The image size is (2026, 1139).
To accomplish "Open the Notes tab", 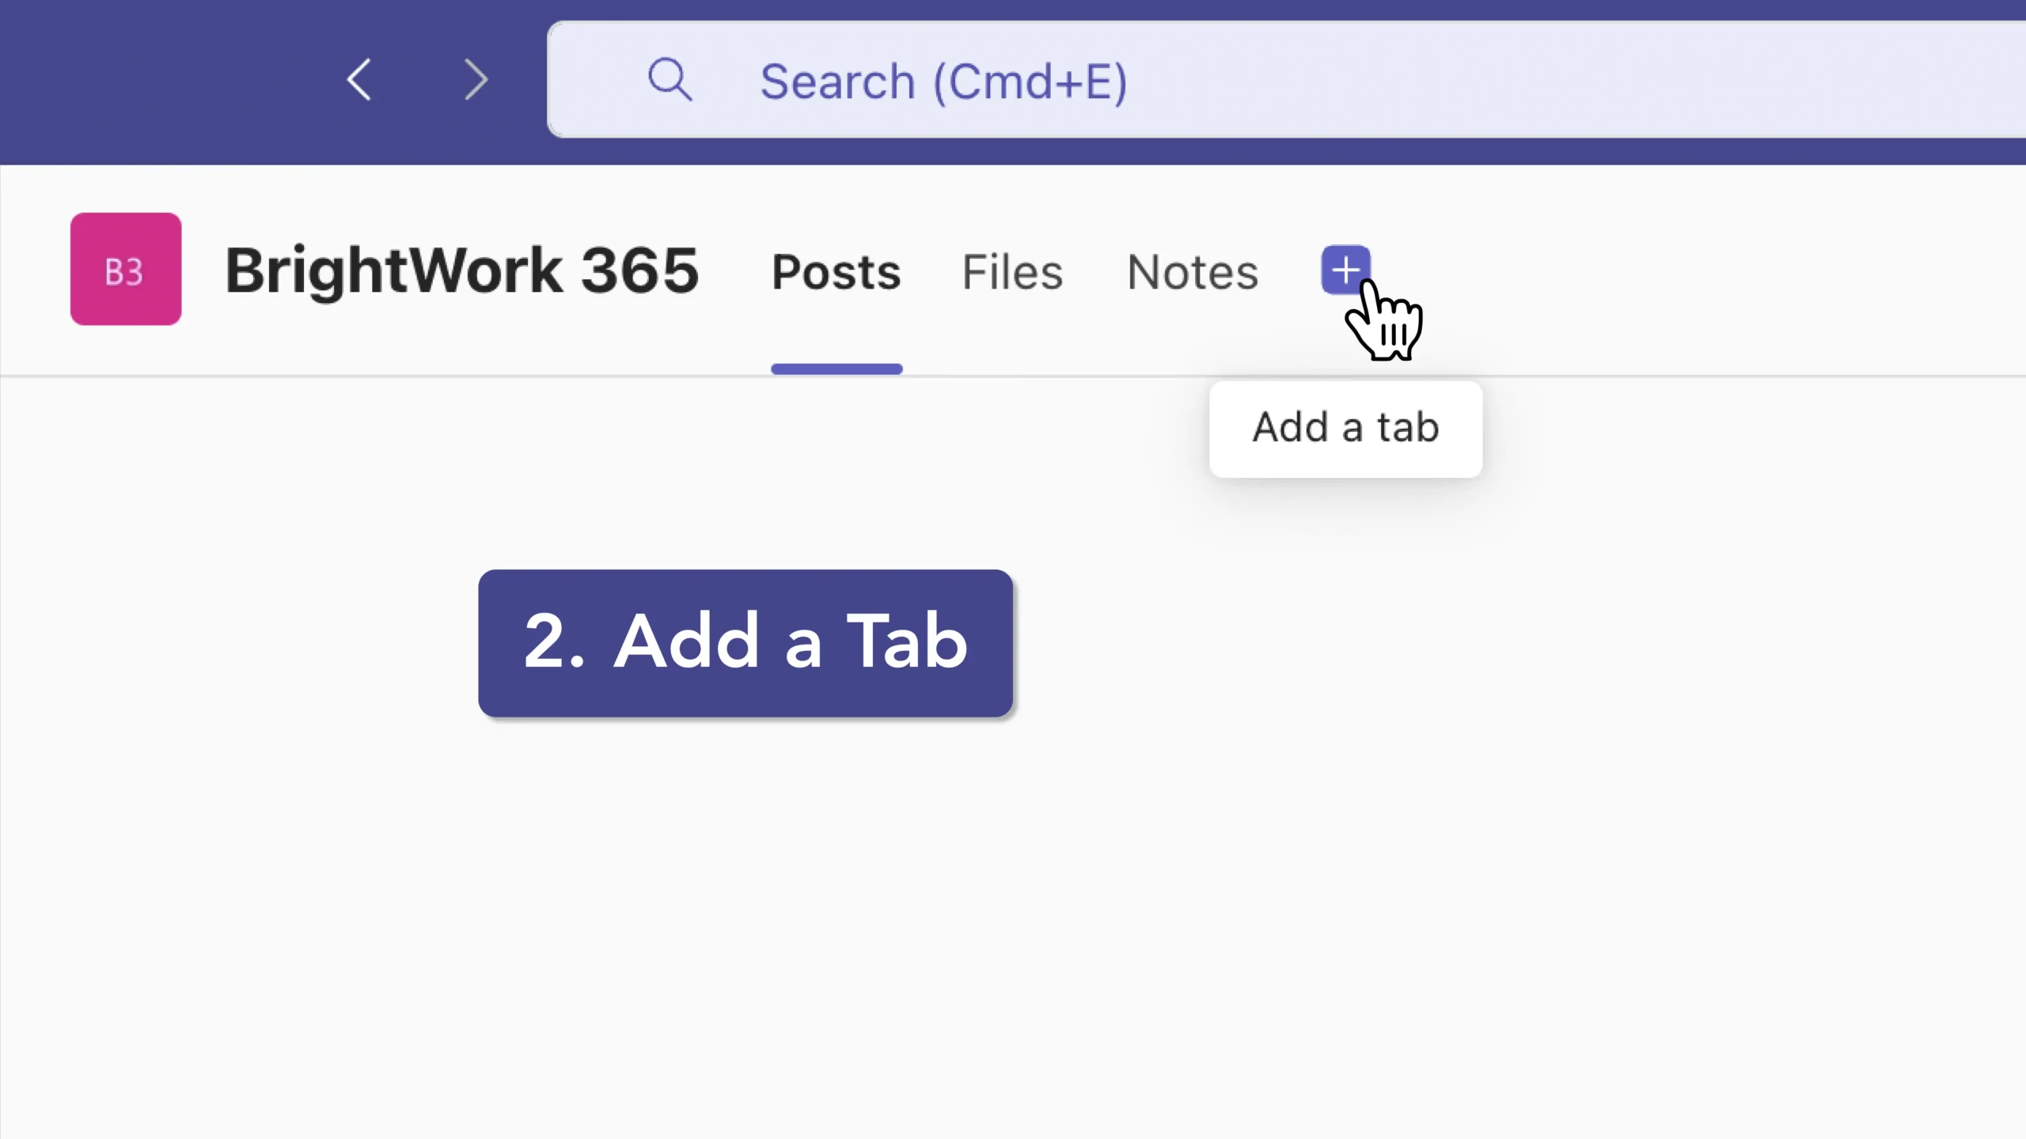I will (x=1192, y=272).
